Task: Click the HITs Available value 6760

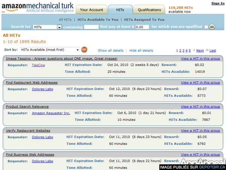Action: tap(202, 144)
